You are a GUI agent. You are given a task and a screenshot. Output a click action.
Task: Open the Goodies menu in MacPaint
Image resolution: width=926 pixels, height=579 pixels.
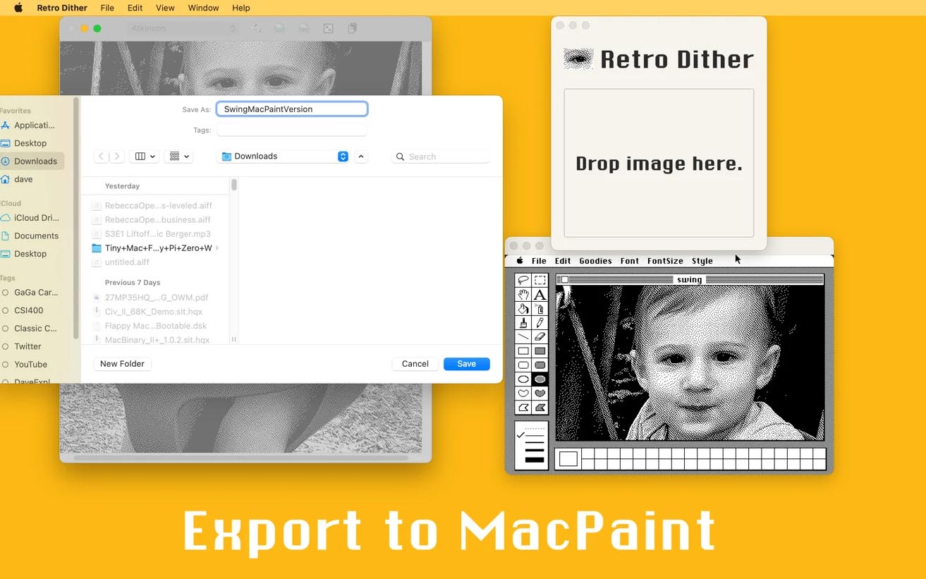pyautogui.click(x=595, y=260)
